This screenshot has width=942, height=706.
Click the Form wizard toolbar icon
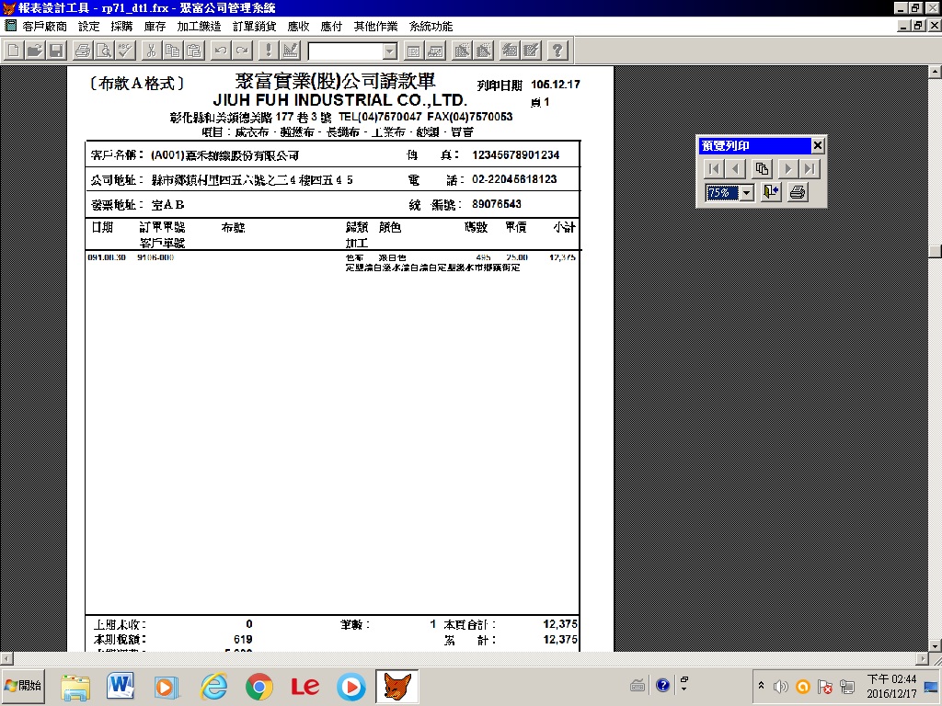click(x=462, y=51)
